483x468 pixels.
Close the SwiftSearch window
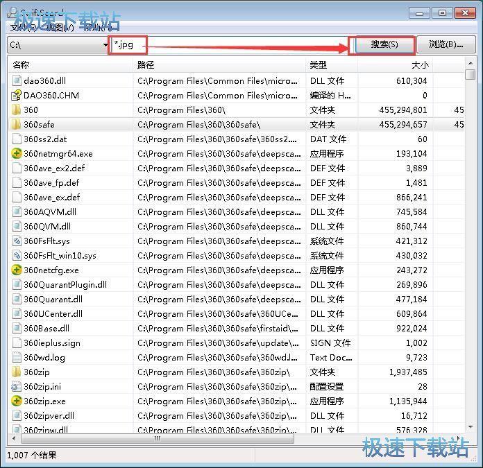(465, 13)
